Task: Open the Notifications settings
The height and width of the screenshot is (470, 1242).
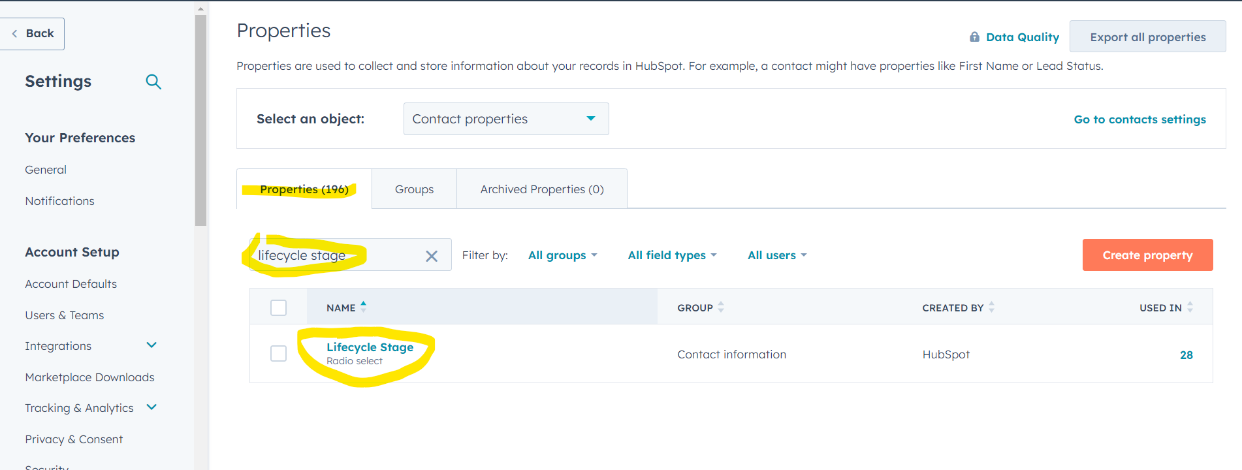Action: (59, 201)
